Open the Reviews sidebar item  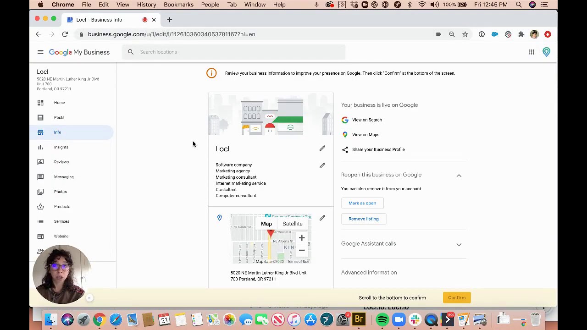click(x=61, y=162)
